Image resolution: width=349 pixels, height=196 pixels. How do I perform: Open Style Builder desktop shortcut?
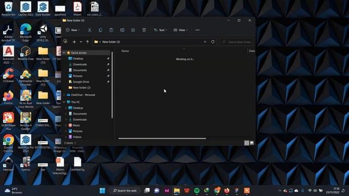(x=43, y=9)
